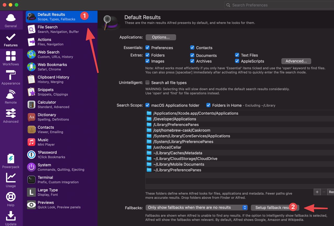Click the System power icon
The width and height of the screenshot is (334, 226).
click(x=32, y=167)
